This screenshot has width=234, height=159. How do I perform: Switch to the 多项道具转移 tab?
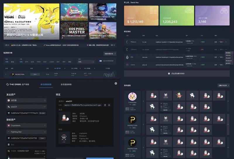point(66,84)
